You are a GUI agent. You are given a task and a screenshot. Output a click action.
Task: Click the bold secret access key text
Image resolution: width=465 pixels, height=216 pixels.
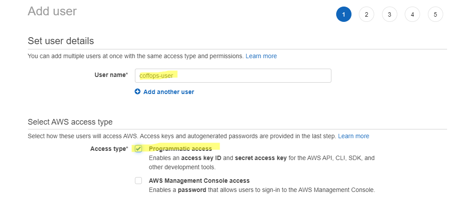tap(261, 158)
